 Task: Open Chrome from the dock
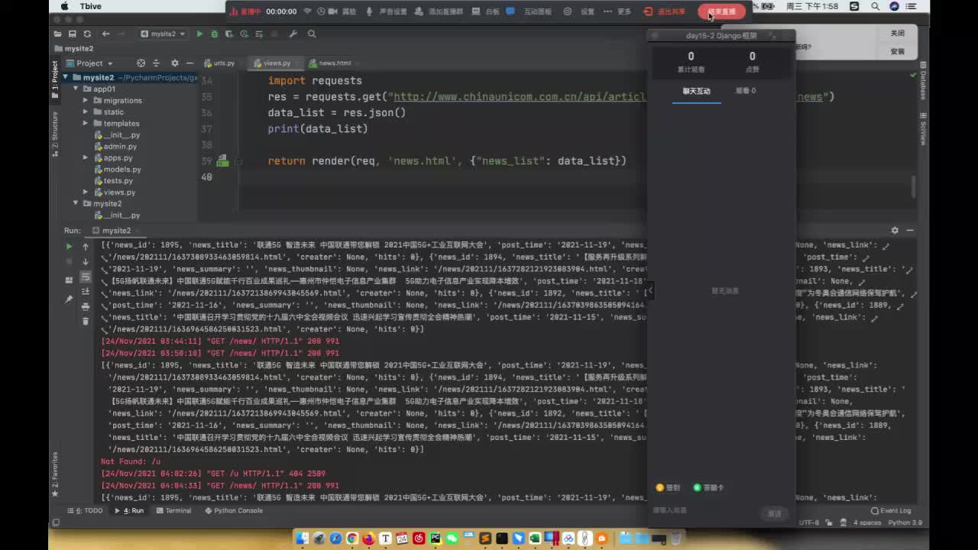coord(352,539)
